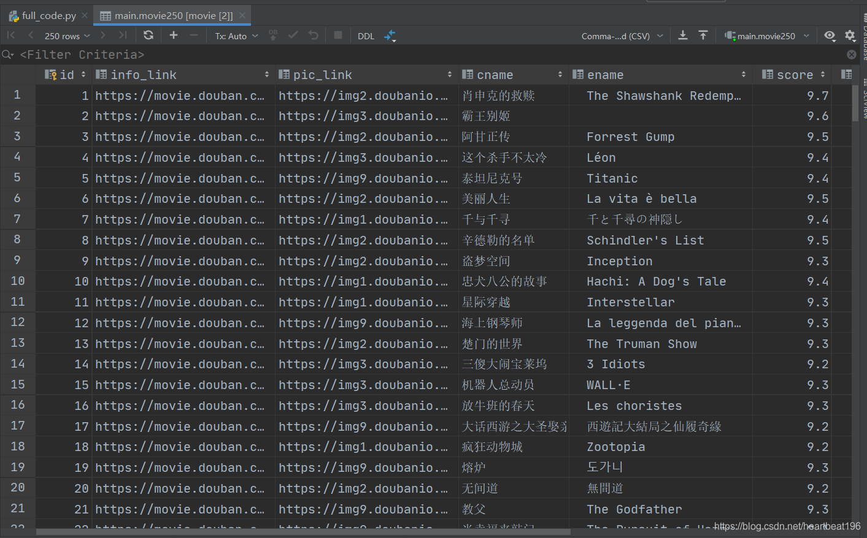The height and width of the screenshot is (538, 867).
Task: Open the Comma-separated (CSV) extractor dropdown
Action: tap(622, 36)
